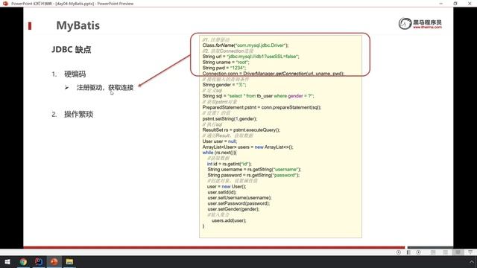Click the 'user = new User();' line
The height and width of the screenshot is (268, 477).
[x=227, y=187]
